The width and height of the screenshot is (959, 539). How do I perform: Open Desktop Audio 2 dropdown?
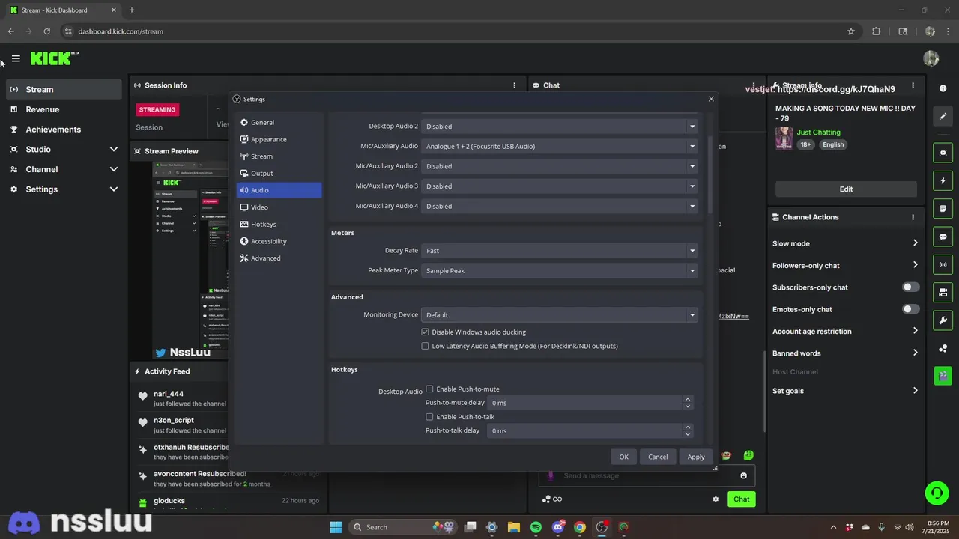click(559, 127)
